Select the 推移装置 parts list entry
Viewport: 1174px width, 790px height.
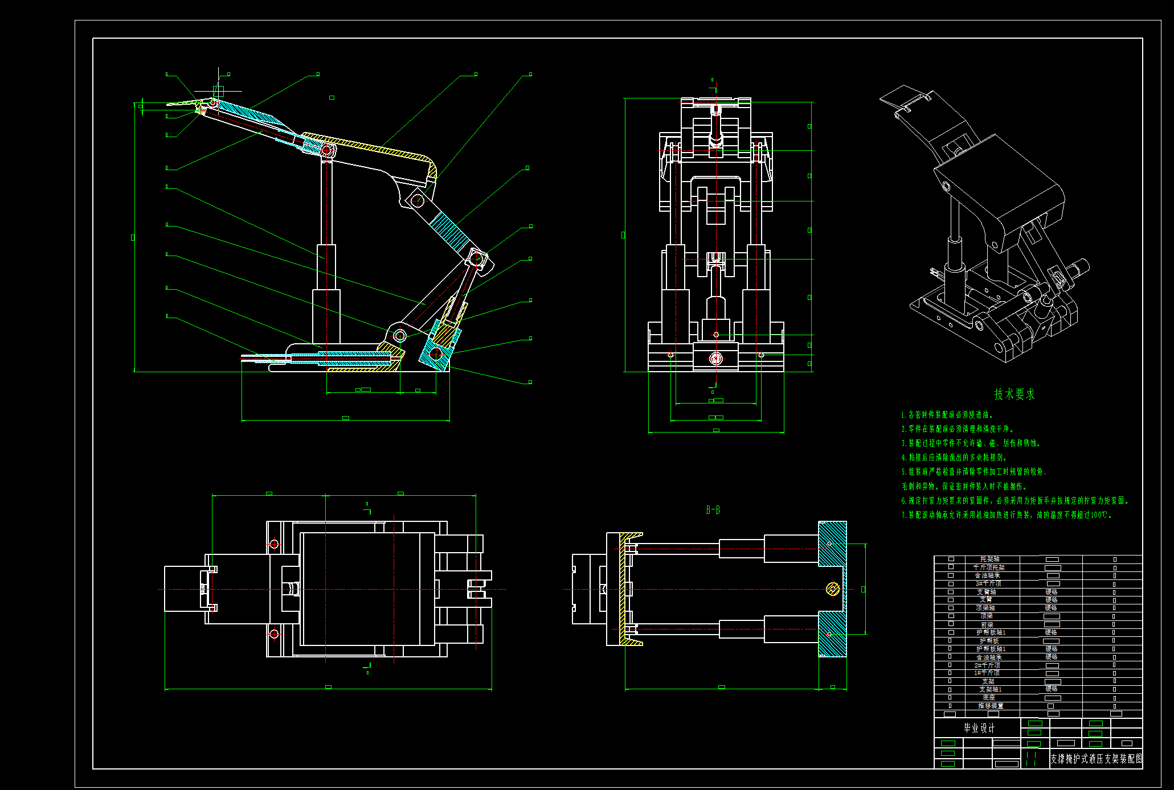click(990, 706)
